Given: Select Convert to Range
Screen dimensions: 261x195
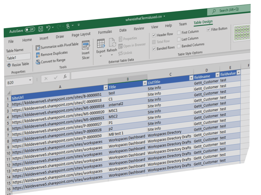Looking at the screenshot, I should pos(37,62).
